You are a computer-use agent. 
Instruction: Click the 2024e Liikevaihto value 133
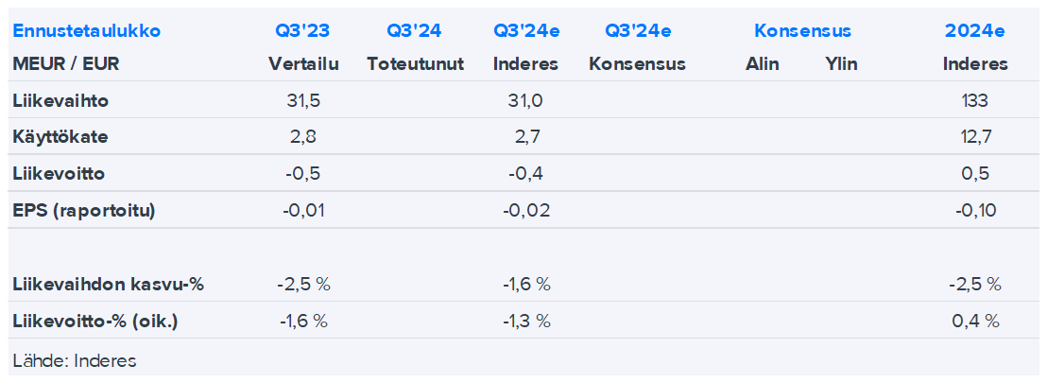point(974,100)
